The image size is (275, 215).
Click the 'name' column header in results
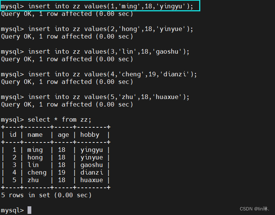(x=35, y=135)
